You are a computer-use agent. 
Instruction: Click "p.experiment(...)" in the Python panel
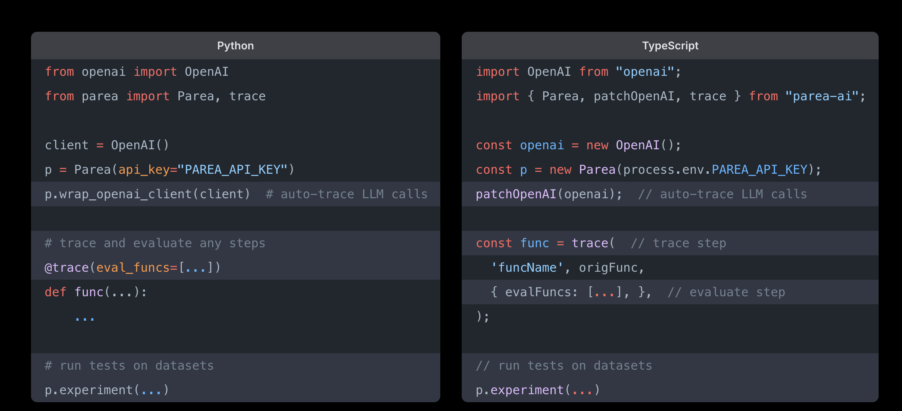107,390
